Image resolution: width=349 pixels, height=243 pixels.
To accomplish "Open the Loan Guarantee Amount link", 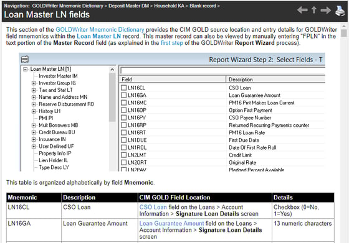I will click(x=171, y=223).
